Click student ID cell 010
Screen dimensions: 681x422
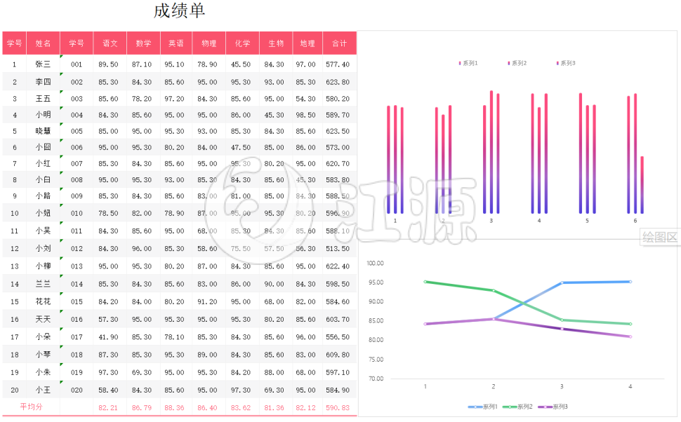pyautogui.click(x=77, y=213)
